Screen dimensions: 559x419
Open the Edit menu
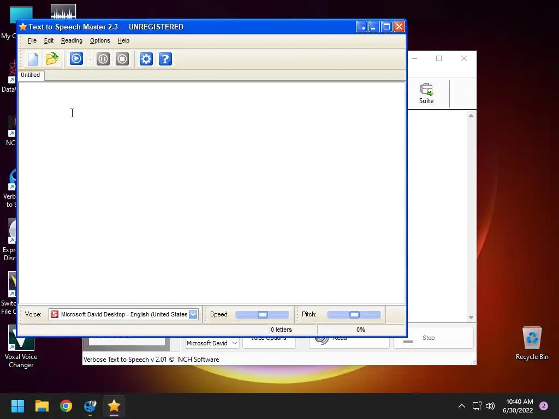point(49,40)
